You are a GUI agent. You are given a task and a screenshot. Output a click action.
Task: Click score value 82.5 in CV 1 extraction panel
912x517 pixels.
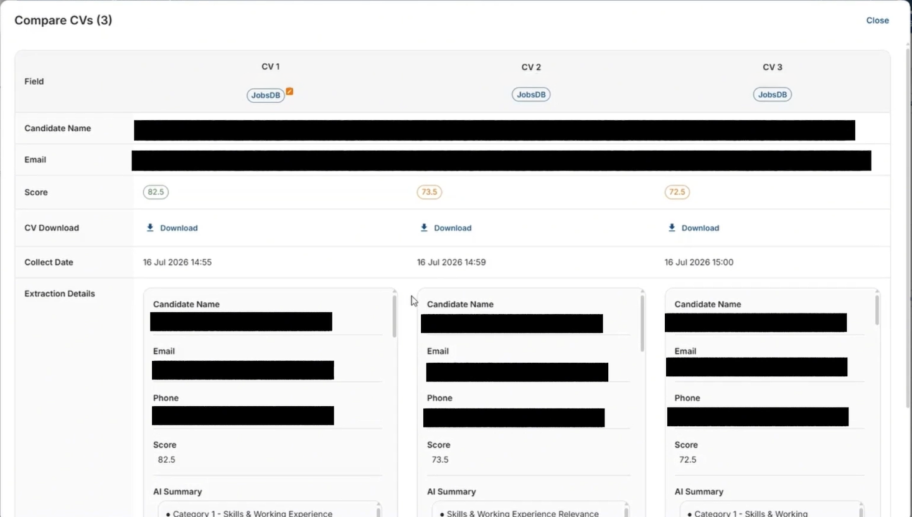[166, 460]
